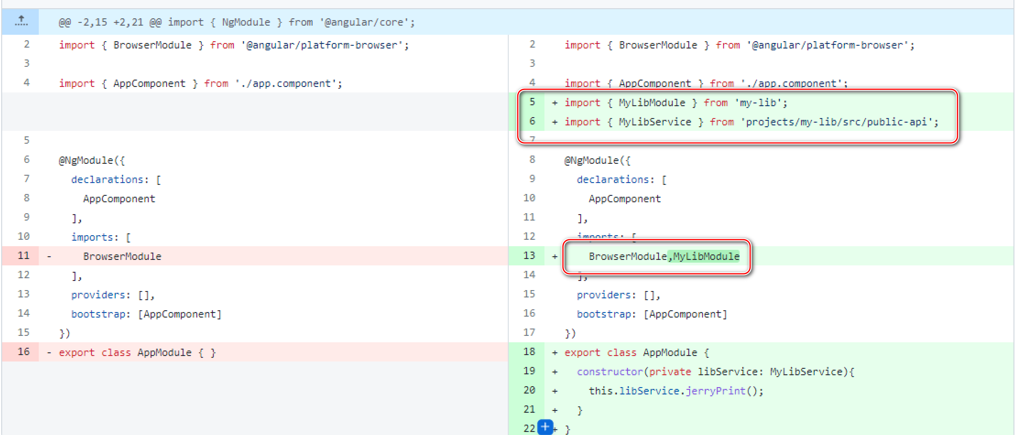Viewport: 1019px width, 435px height.
Task: Click right line number 18 export class AppModule
Action: pos(529,352)
